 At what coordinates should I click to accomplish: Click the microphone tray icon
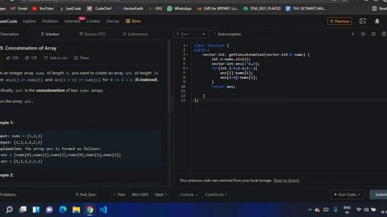(336, 210)
